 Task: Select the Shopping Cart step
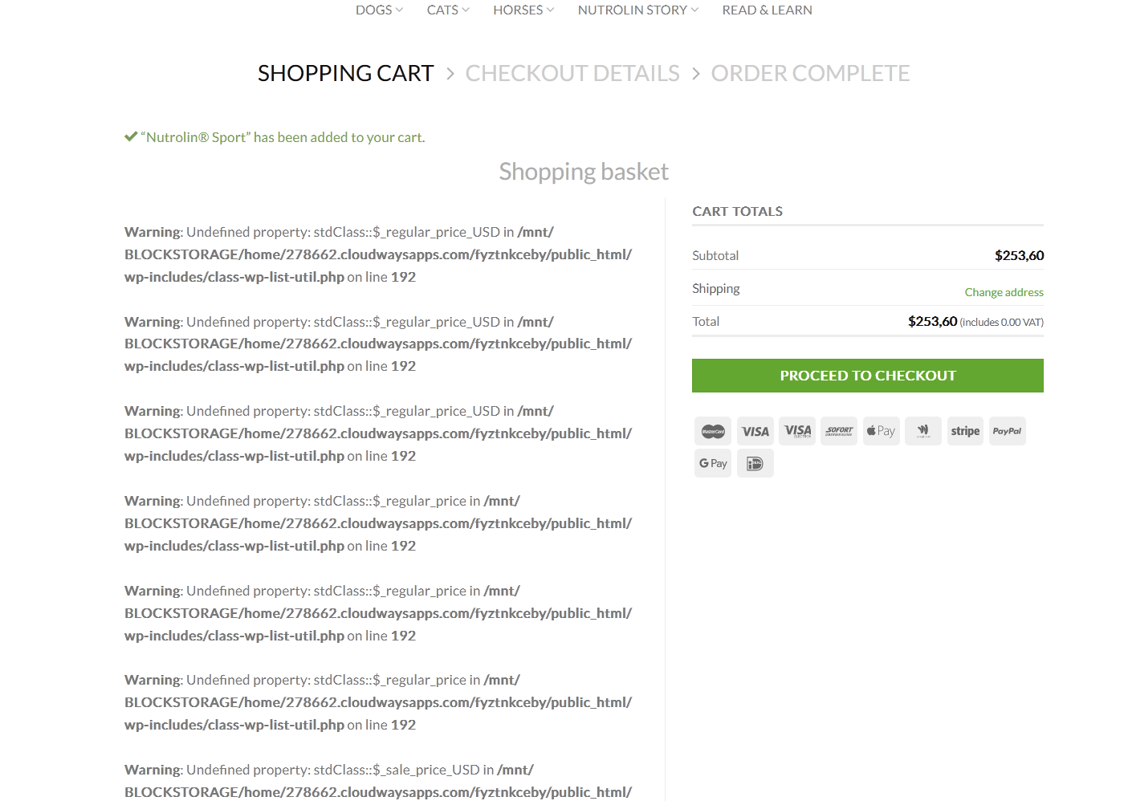click(x=345, y=73)
